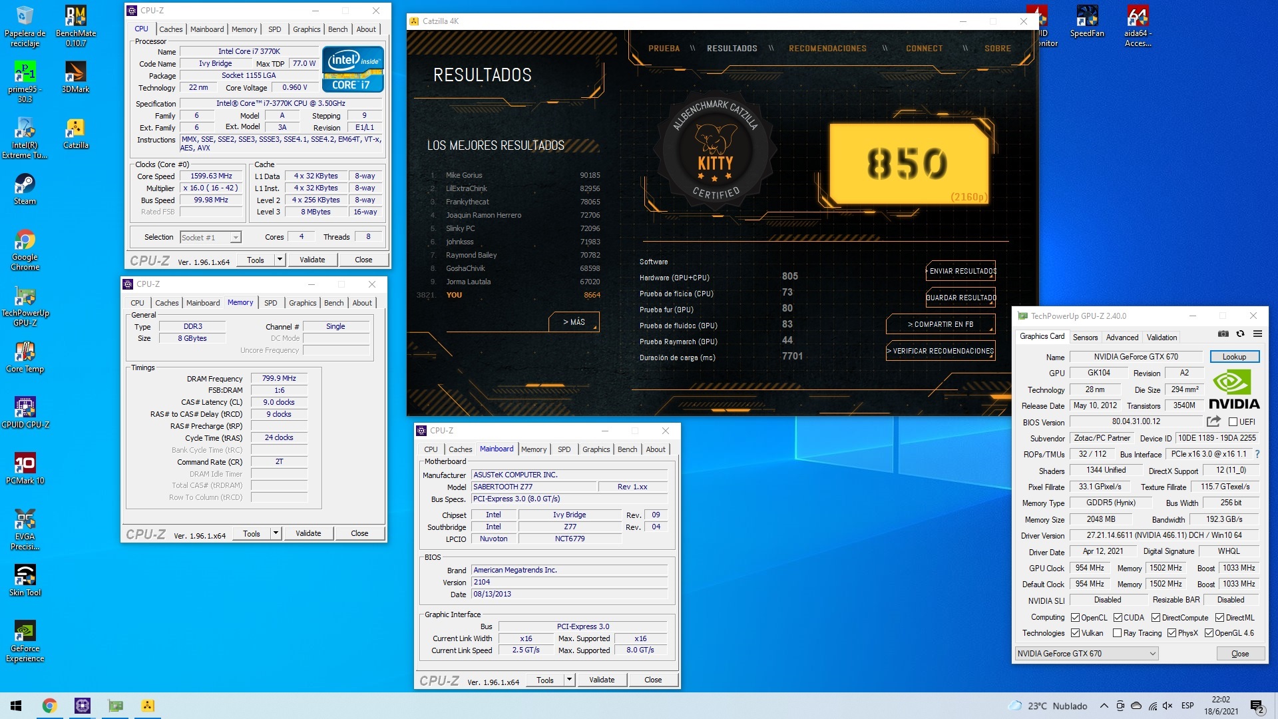Image resolution: width=1278 pixels, height=719 pixels.
Task: Open the NVIDIA GeForce GTX 670 GPU selector
Action: point(1087,654)
